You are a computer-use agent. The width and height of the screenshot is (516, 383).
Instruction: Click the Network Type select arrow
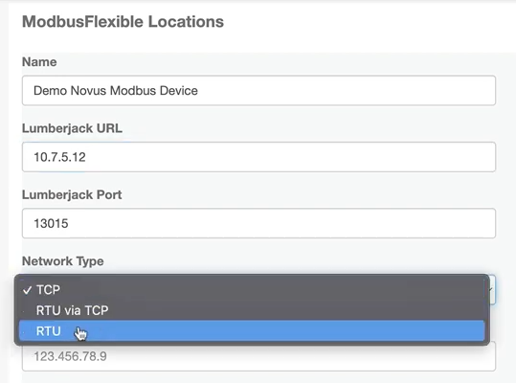click(491, 289)
